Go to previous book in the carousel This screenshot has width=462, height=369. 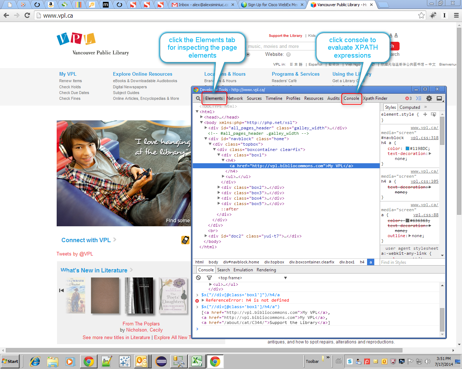tap(61, 290)
